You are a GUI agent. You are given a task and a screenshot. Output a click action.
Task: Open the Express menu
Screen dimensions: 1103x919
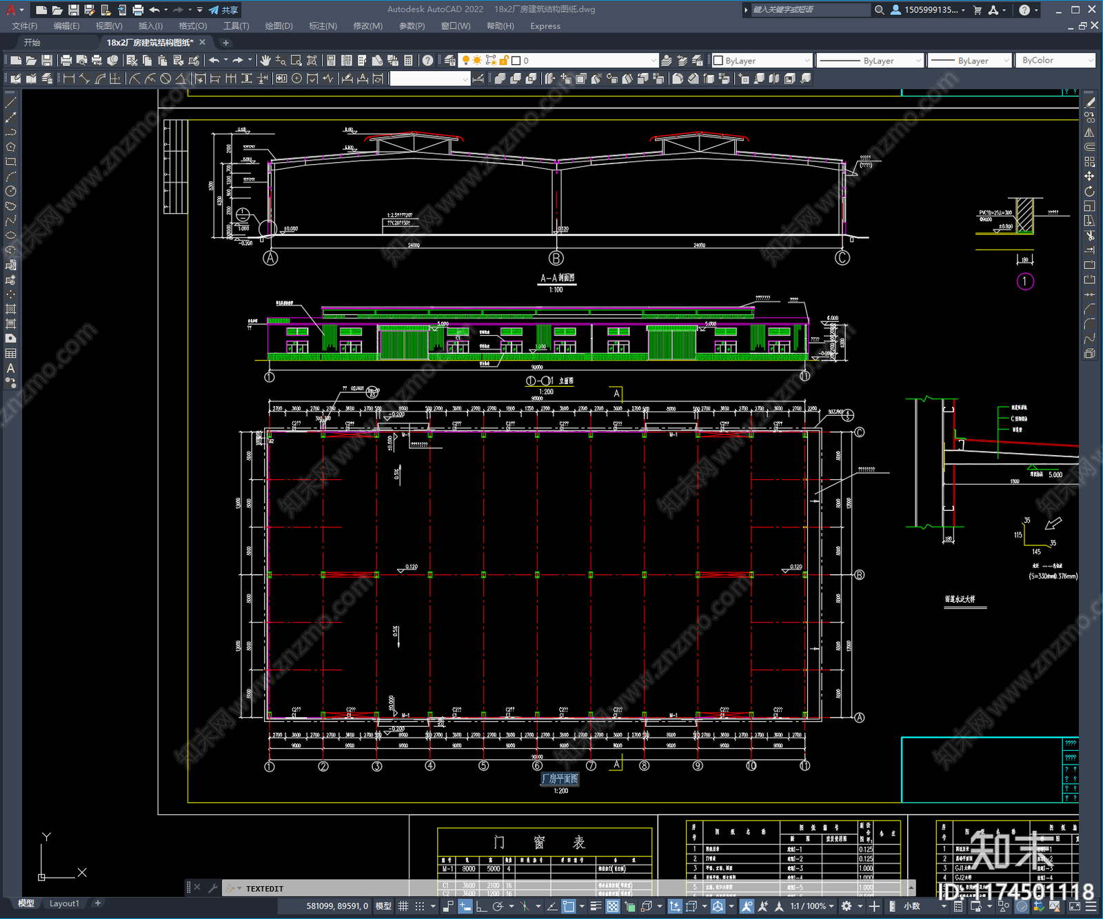545,26
